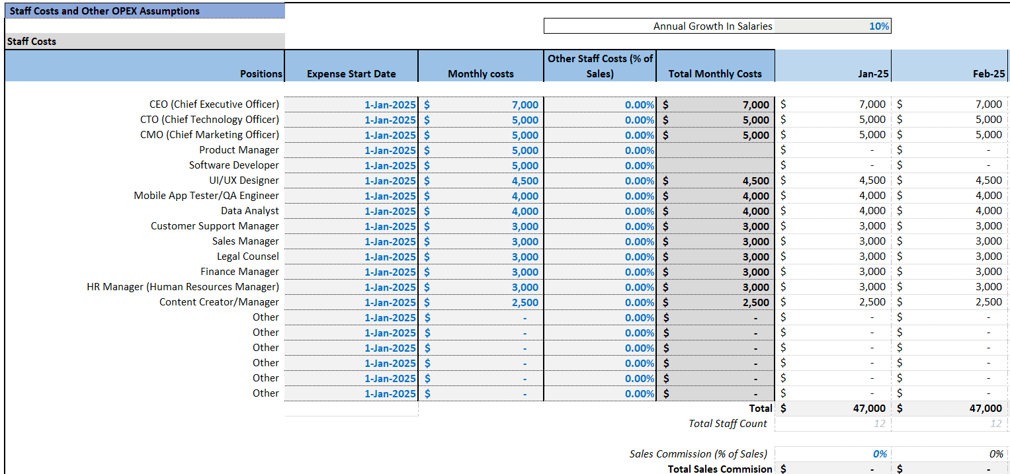Click the Content Creator/Manager monthly cost cell

[x=481, y=302]
